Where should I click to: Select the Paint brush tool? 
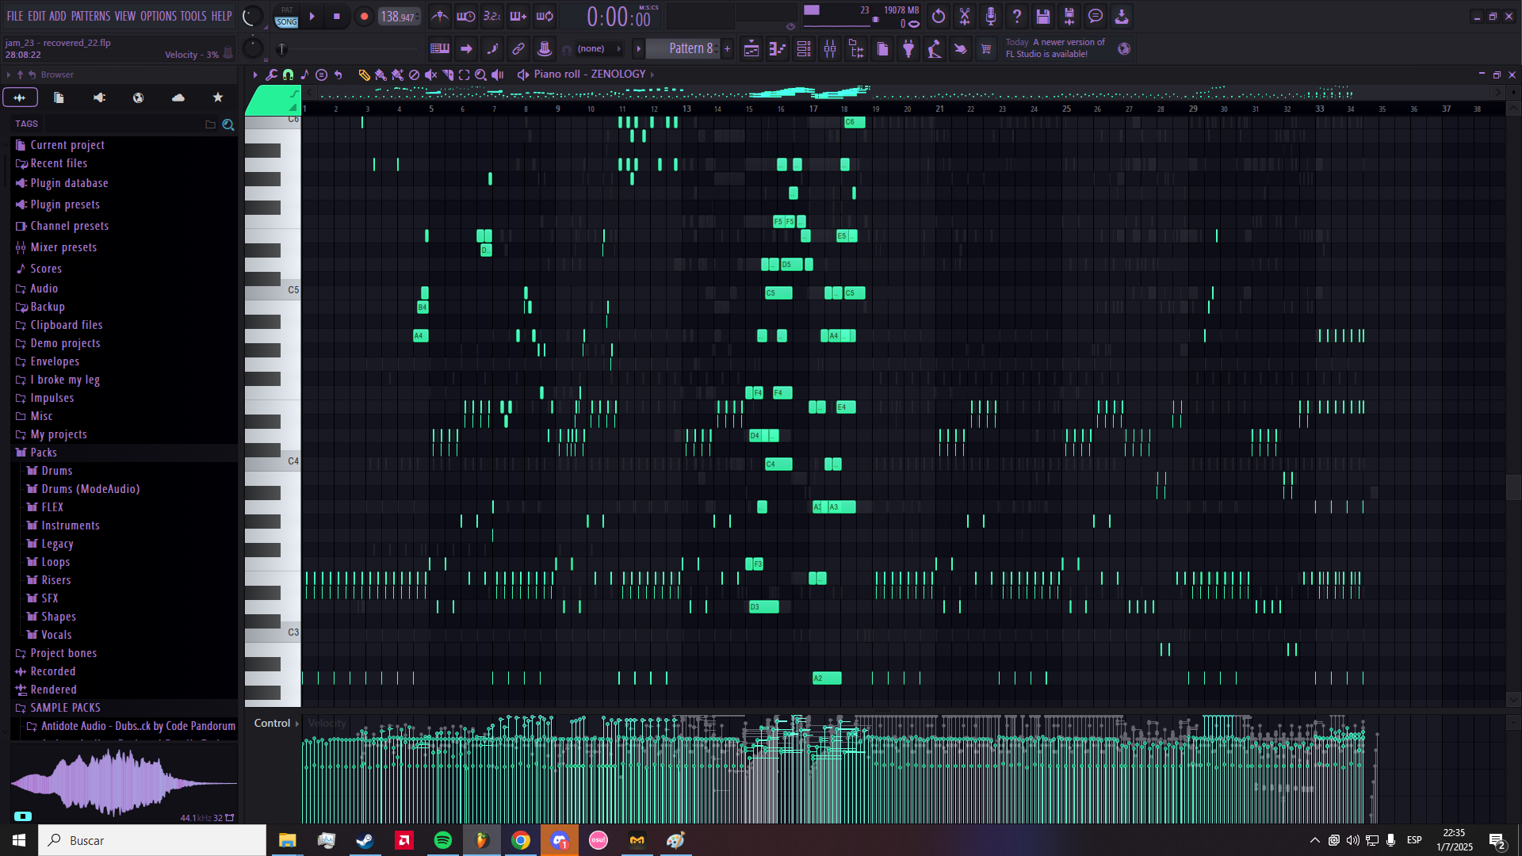tap(380, 75)
